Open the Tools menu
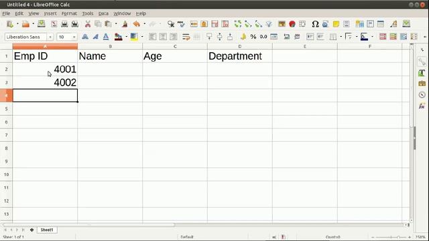Image resolution: width=429 pixels, height=241 pixels. pyautogui.click(x=88, y=13)
